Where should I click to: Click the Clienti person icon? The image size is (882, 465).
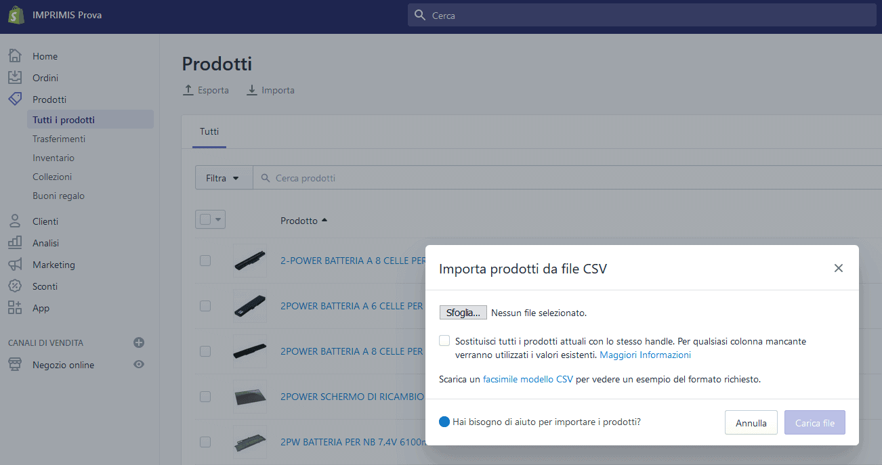[15, 221]
